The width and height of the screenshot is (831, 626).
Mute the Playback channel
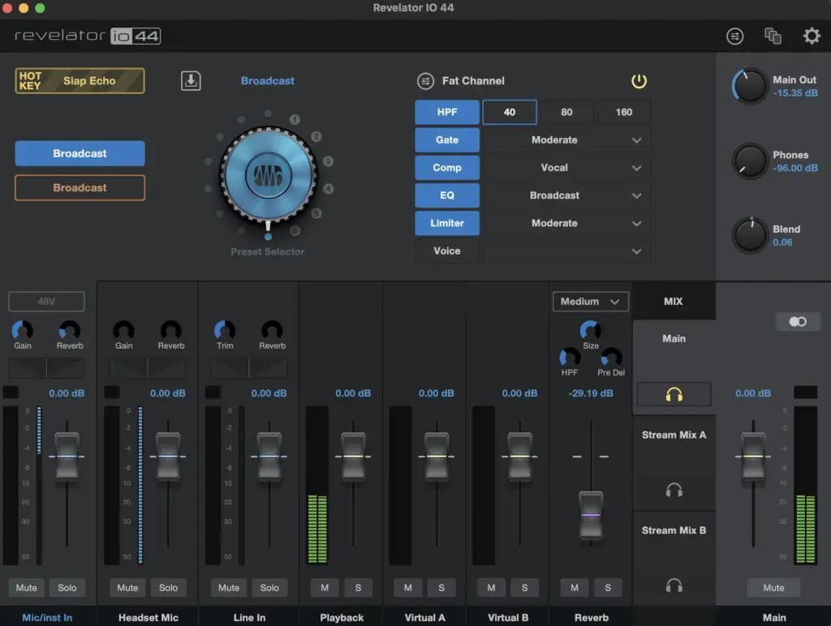pos(325,588)
